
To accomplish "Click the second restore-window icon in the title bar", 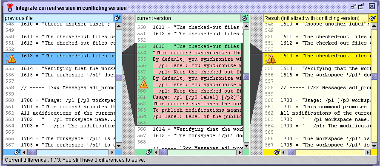I will click(361, 7).
